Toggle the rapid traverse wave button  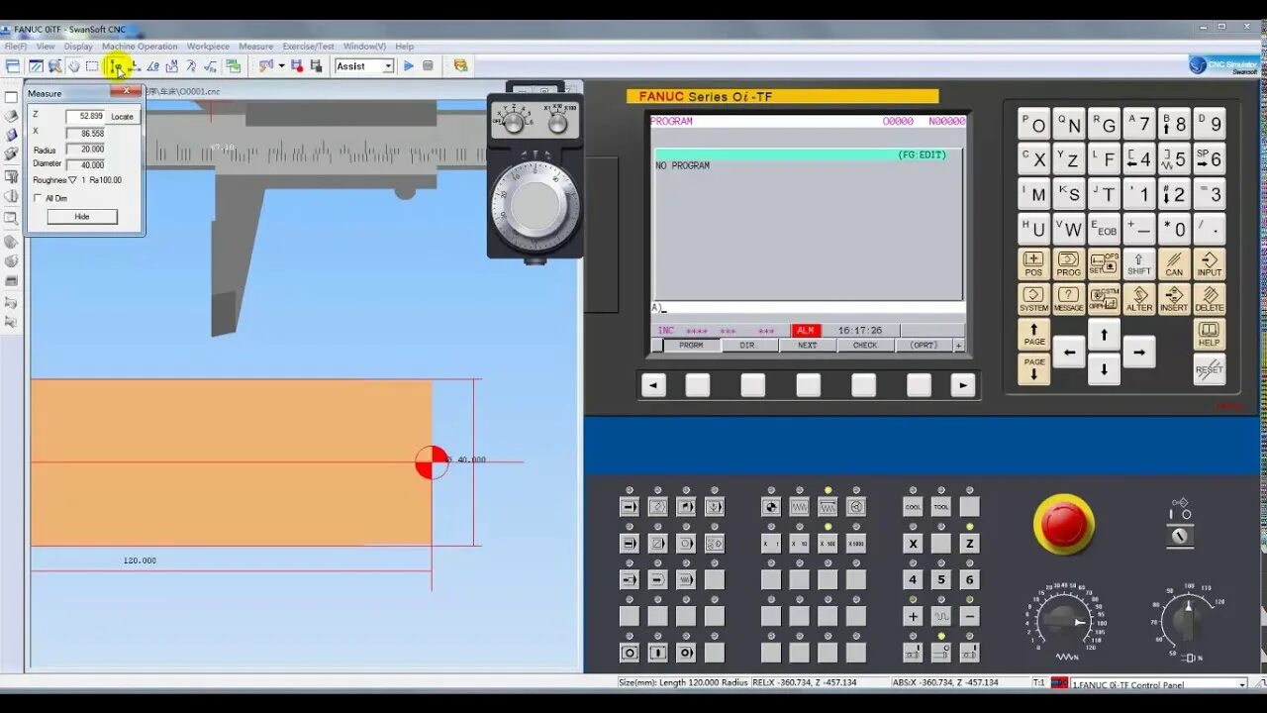[941, 616]
